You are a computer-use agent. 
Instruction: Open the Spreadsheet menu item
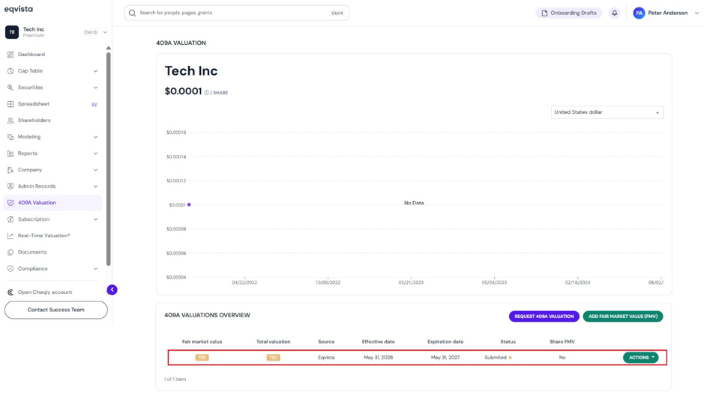pyautogui.click(x=34, y=104)
